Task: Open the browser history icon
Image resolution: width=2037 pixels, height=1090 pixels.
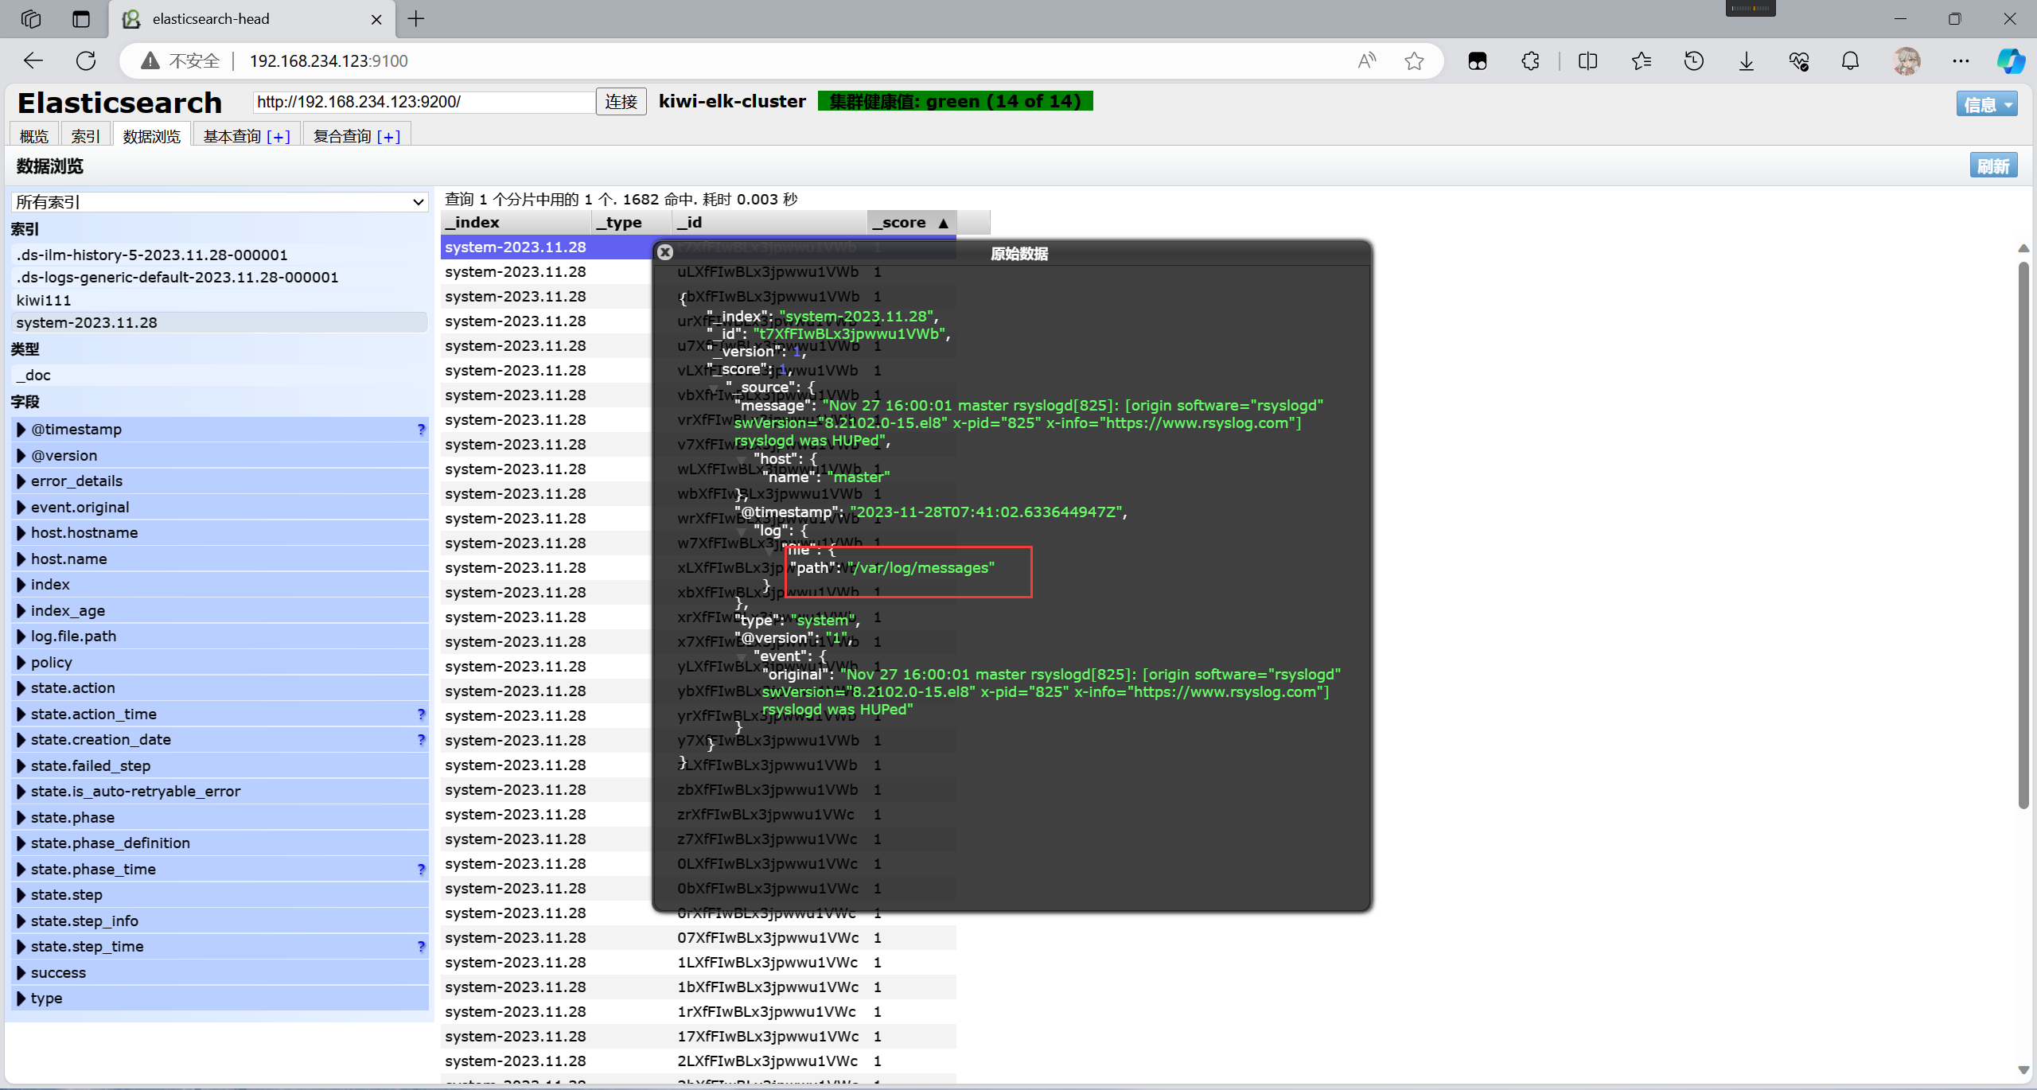Action: pos(1694,60)
